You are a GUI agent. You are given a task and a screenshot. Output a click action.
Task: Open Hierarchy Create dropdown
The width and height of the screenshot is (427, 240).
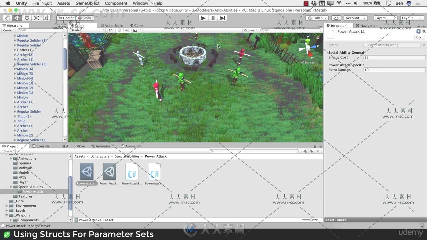8,30
